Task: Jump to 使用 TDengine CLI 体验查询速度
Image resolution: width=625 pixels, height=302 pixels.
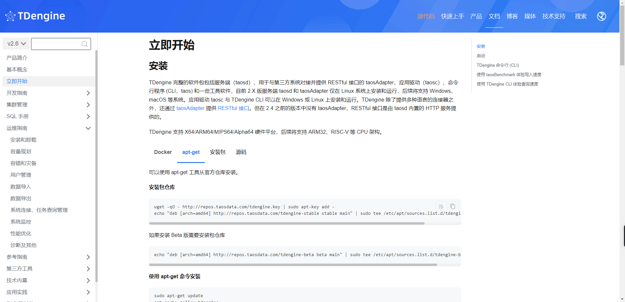Action: [x=507, y=84]
